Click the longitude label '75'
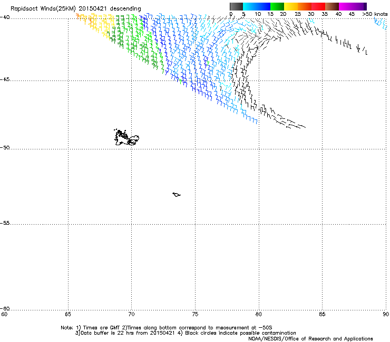The image size is (390, 342). 195,315
